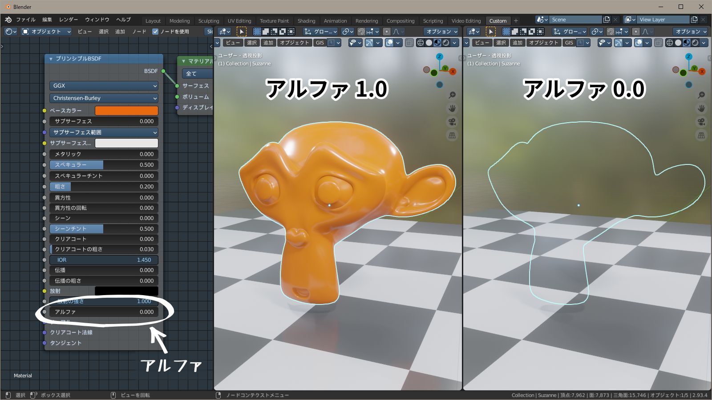Open Object menu in left viewport

(294, 43)
